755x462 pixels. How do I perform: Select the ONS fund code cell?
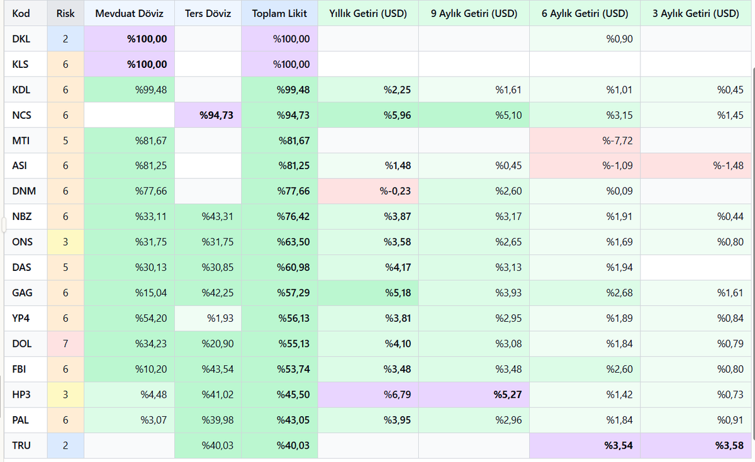pos(25,242)
